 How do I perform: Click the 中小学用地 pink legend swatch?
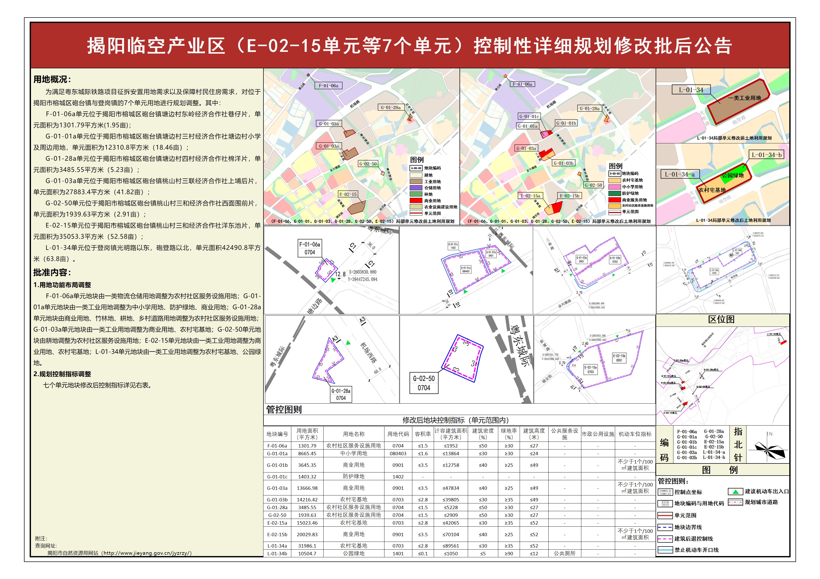pyautogui.click(x=615, y=187)
